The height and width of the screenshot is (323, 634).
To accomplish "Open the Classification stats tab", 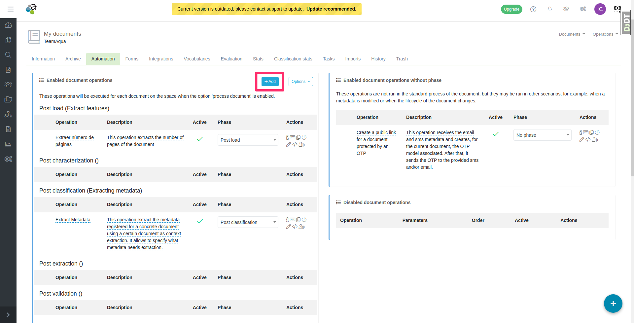I will click(293, 59).
